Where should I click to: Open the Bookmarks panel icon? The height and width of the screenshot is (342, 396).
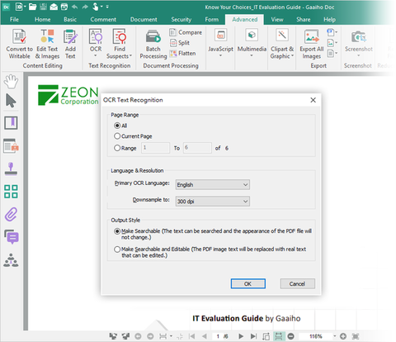pos(11,123)
